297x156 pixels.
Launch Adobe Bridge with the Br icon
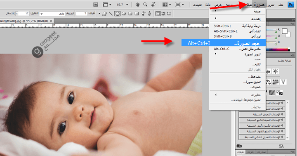(x=96, y=5)
